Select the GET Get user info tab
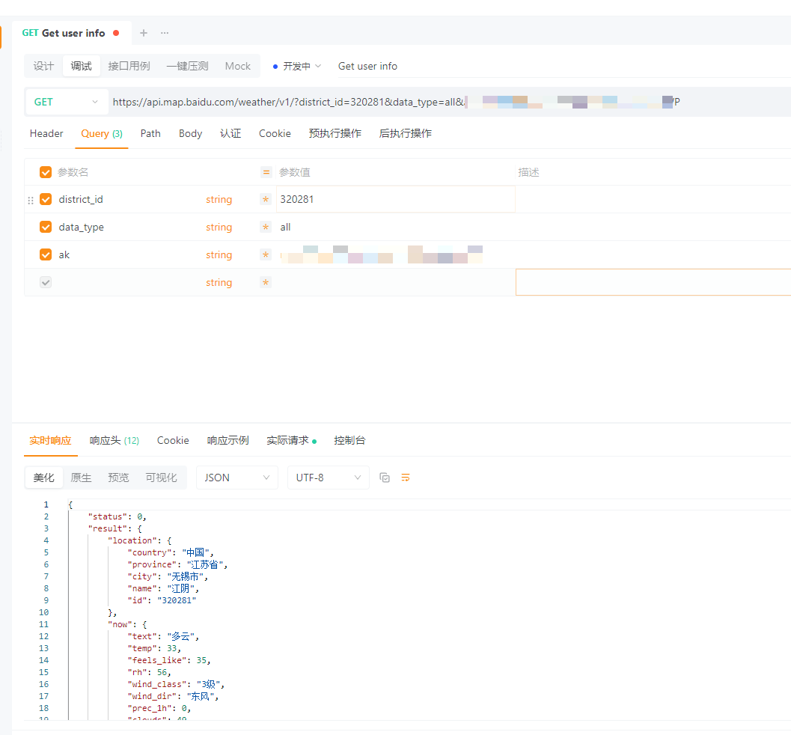Image resolution: width=791 pixels, height=735 pixels. click(x=70, y=33)
